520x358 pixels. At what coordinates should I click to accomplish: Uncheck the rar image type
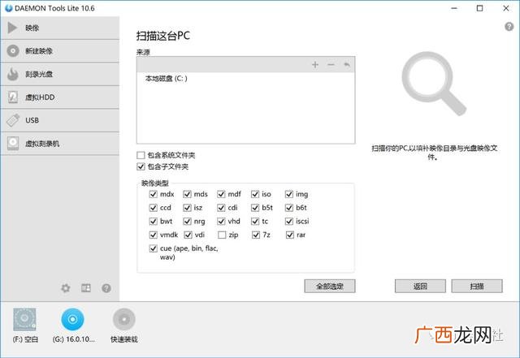290,235
